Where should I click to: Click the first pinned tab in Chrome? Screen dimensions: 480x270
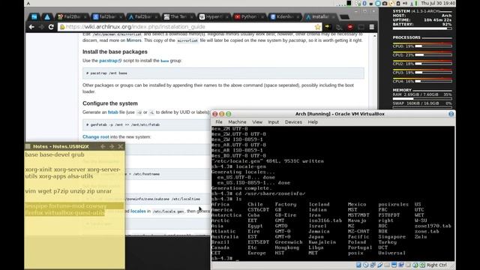(x=34, y=16)
